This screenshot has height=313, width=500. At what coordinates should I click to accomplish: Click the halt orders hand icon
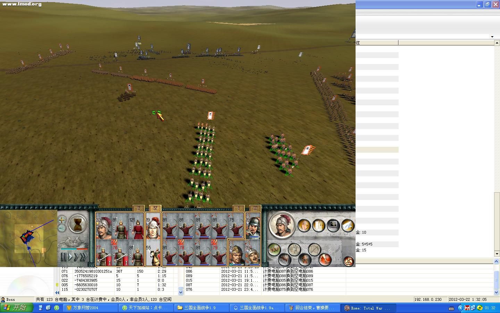click(304, 225)
